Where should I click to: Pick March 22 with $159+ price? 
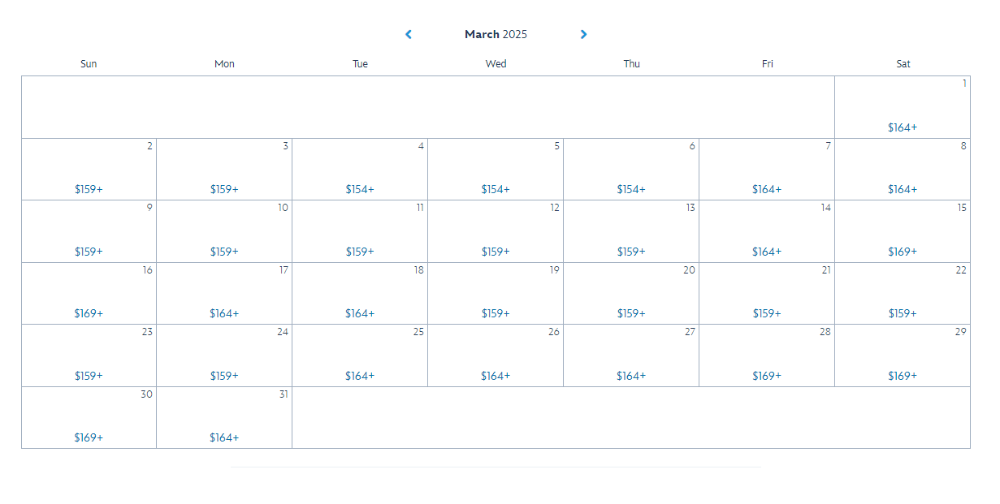point(902,294)
